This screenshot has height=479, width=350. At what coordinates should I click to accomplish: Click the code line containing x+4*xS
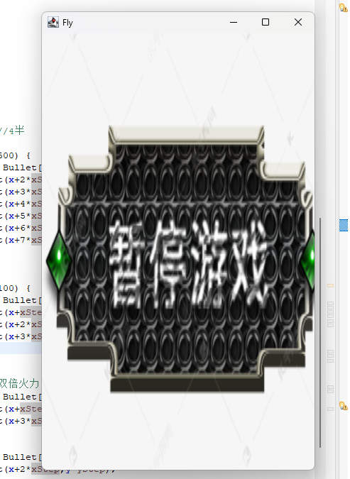point(21,204)
